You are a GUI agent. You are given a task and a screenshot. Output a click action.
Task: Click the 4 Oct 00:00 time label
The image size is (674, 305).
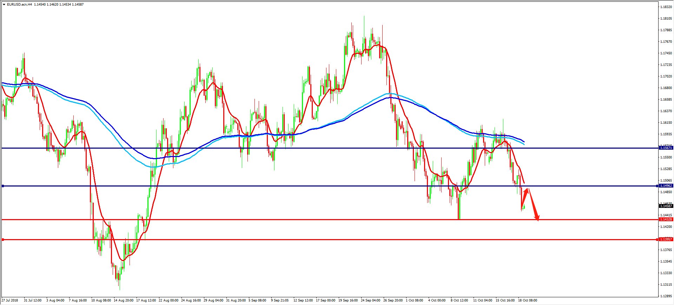click(437, 300)
